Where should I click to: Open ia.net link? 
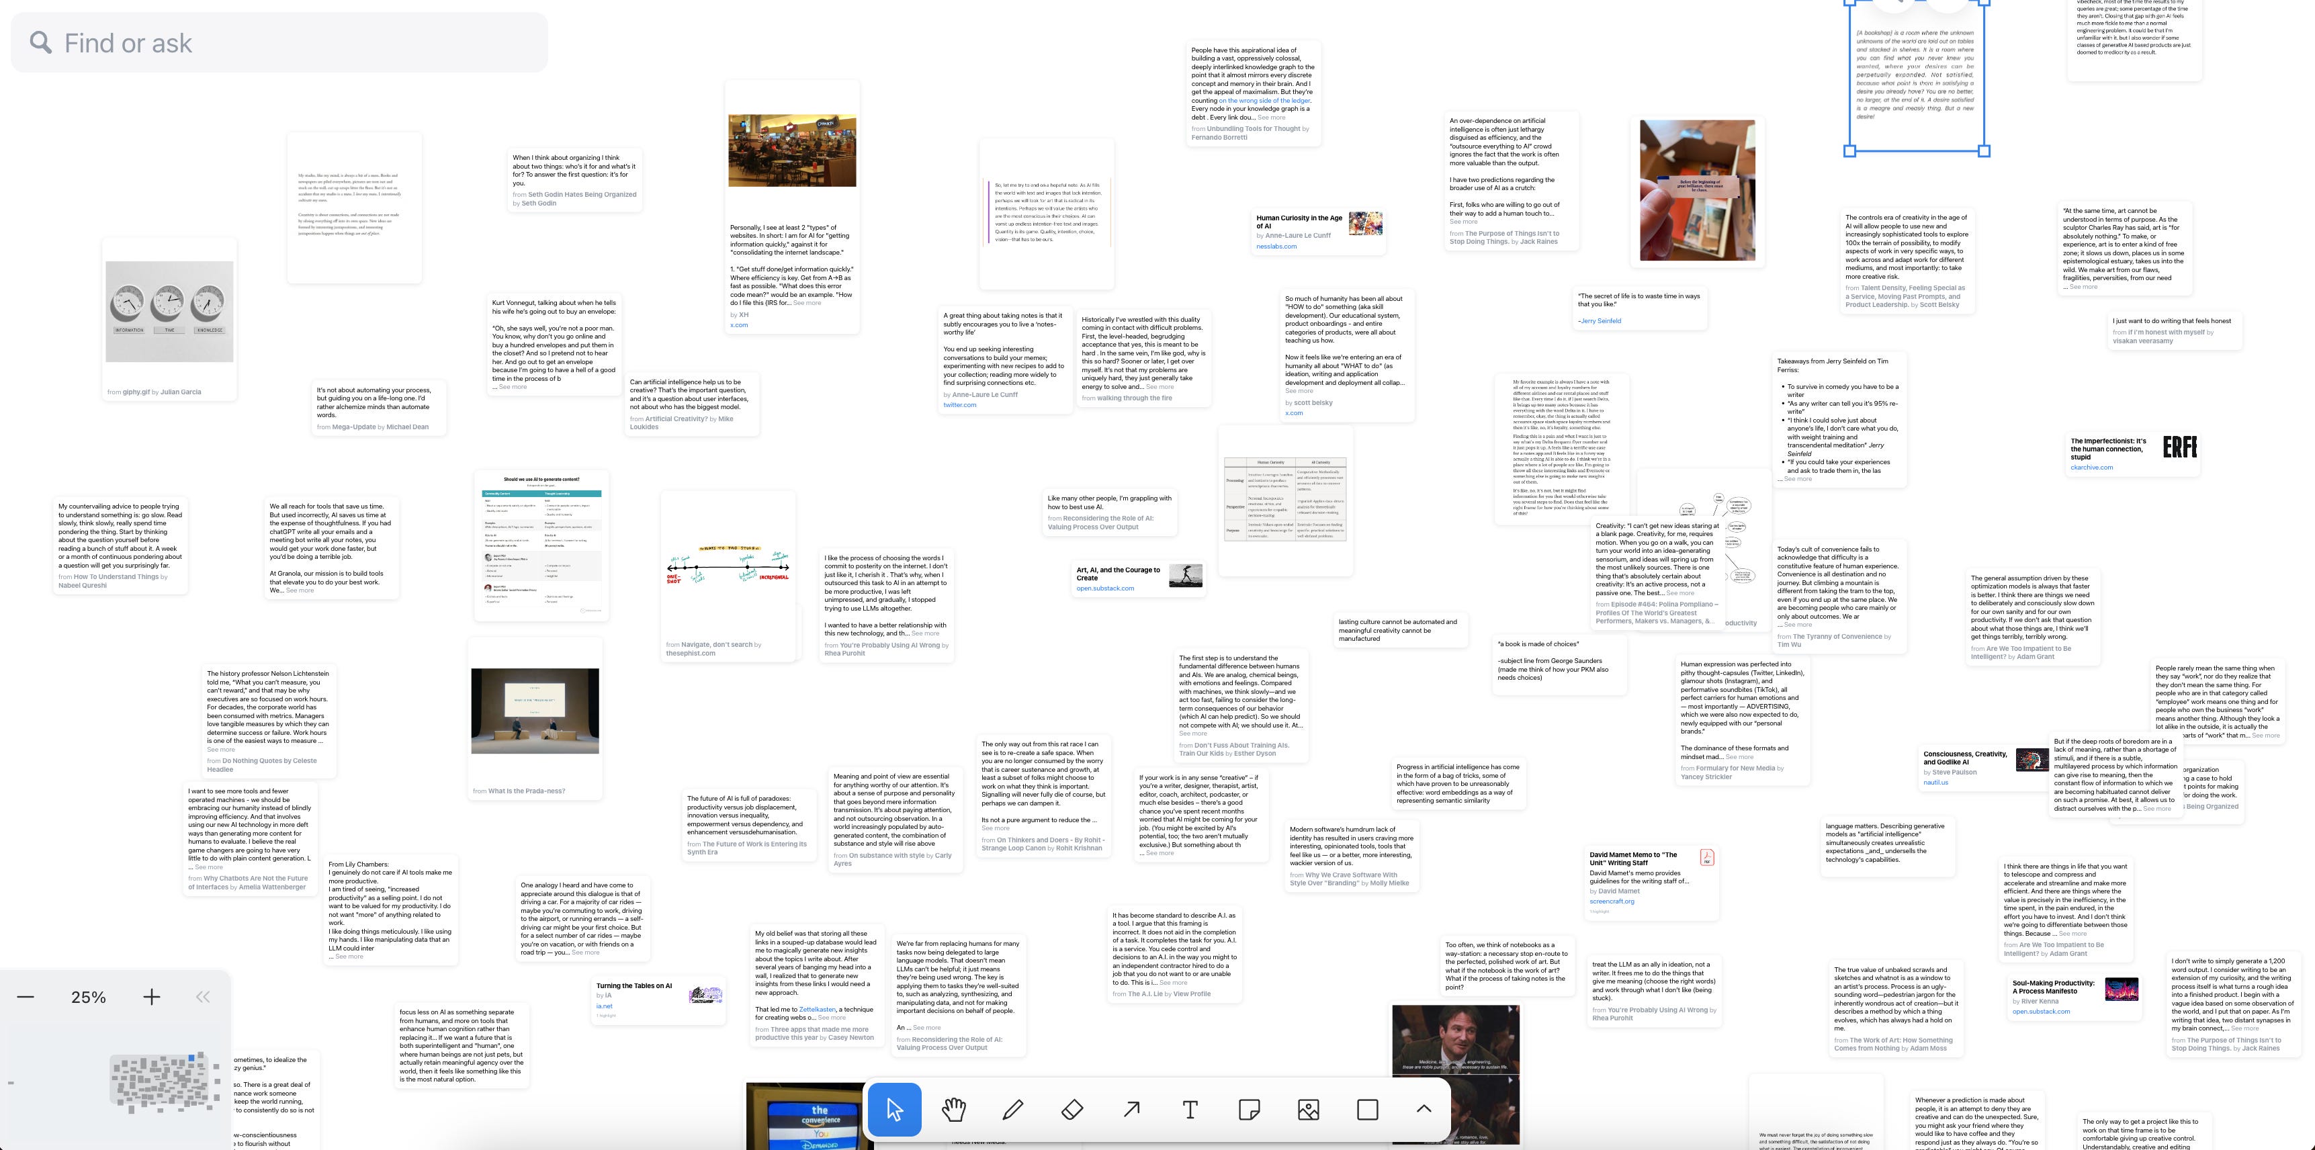(x=604, y=1006)
